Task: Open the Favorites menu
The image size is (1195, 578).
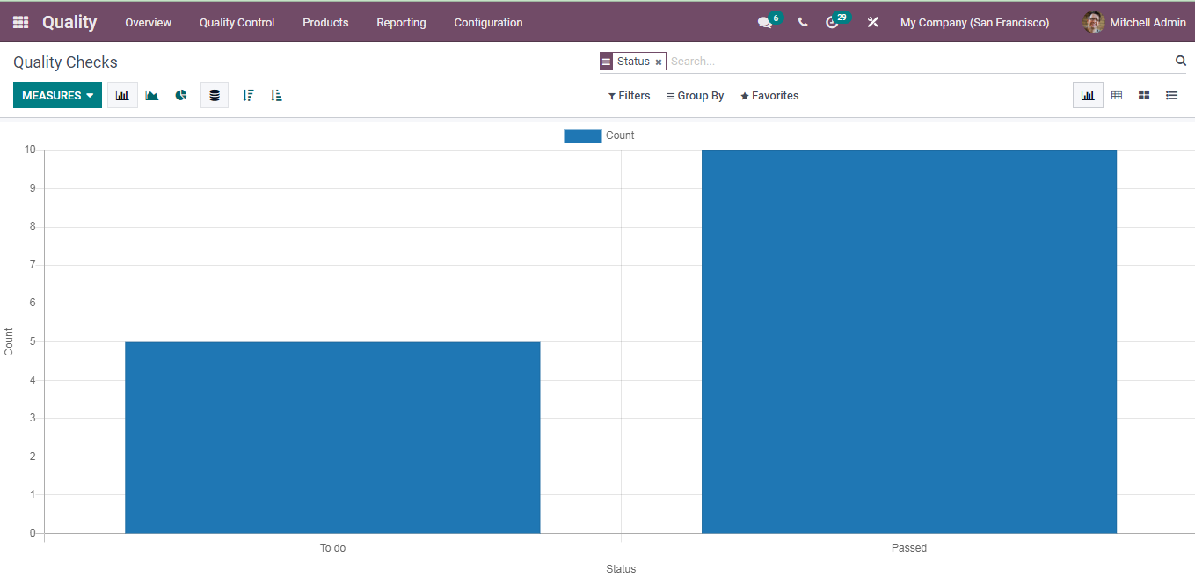Action: [769, 95]
